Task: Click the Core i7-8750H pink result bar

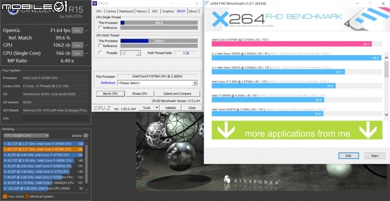Action: pos(291,44)
